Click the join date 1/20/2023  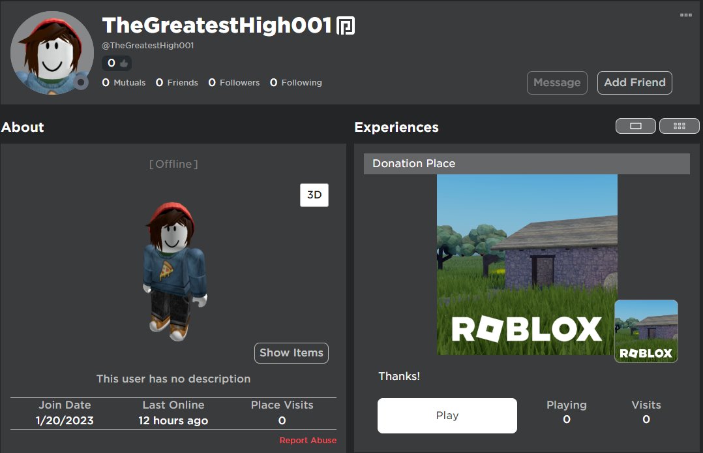65,420
